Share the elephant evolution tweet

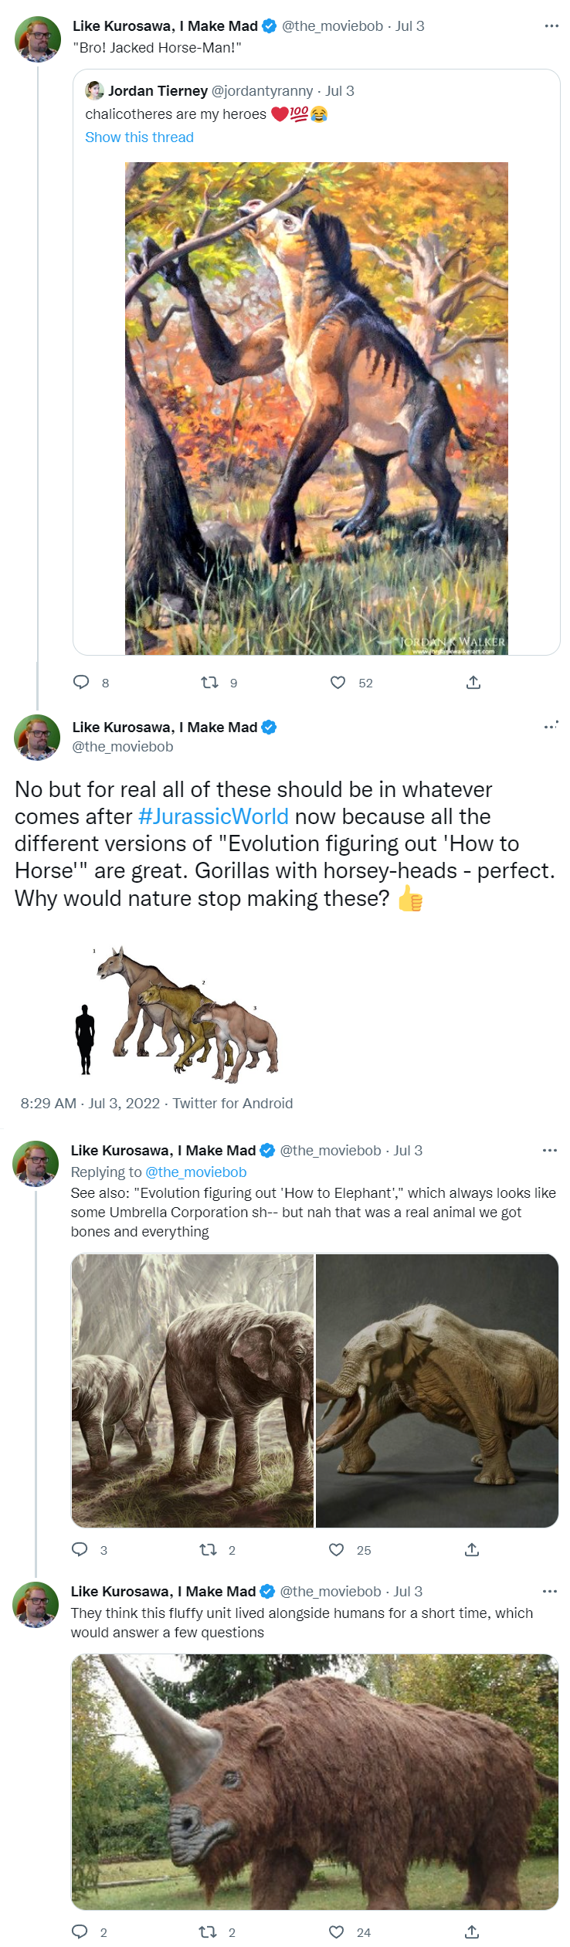tap(472, 1549)
